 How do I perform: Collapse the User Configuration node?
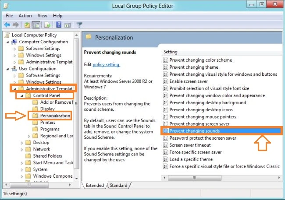(x=7, y=69)
